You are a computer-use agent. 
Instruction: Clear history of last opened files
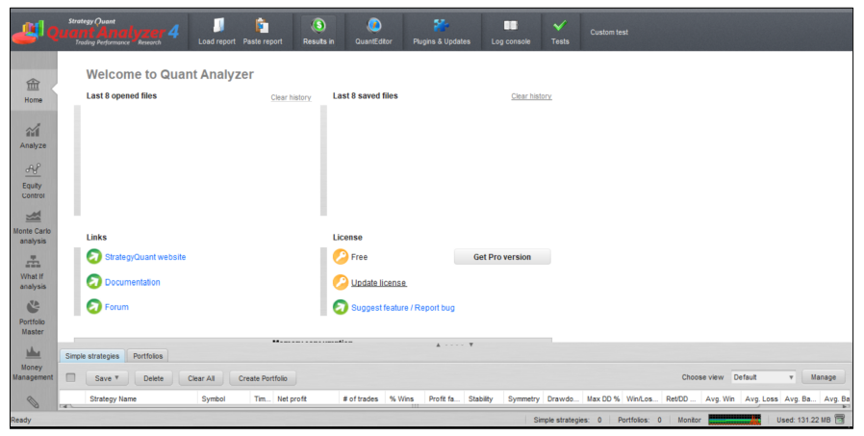point(291,97)
